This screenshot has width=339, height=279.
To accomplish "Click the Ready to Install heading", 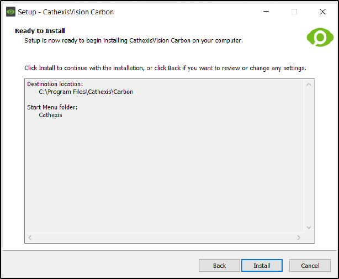I will [x=40, y=31].
